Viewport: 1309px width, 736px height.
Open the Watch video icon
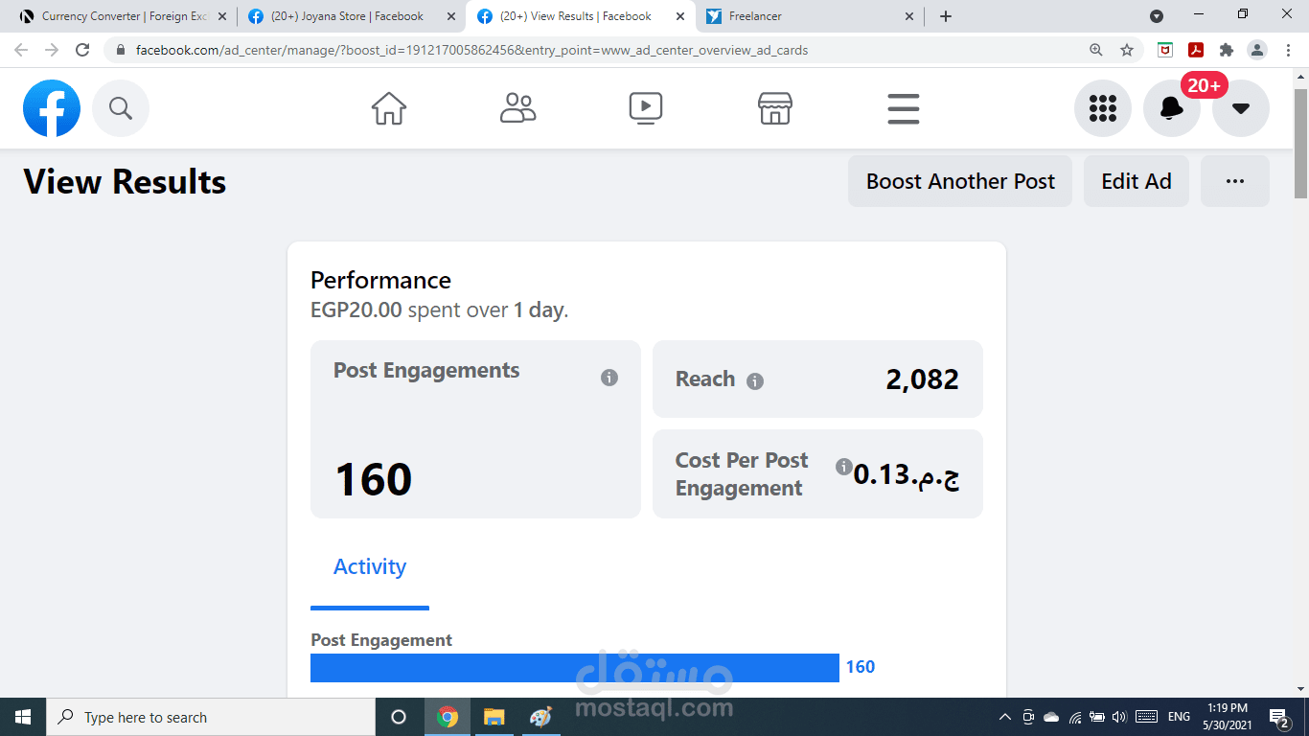pos(646,108)
